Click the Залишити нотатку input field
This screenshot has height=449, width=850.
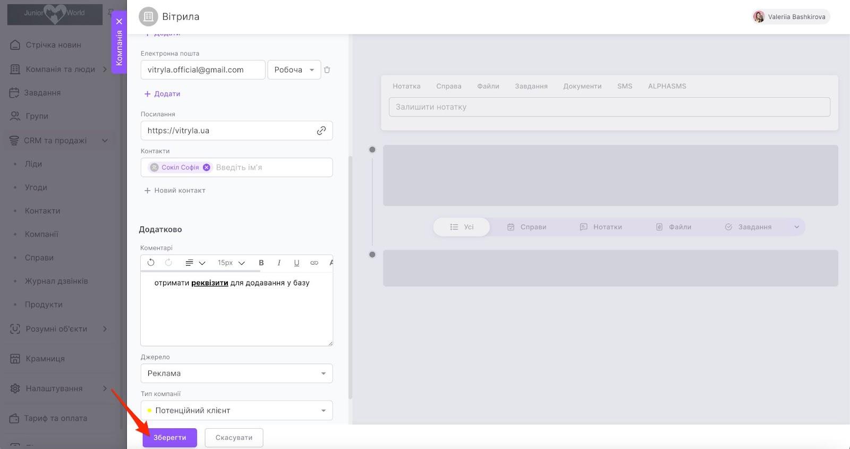pyautogui.click(x=609, y=107)
